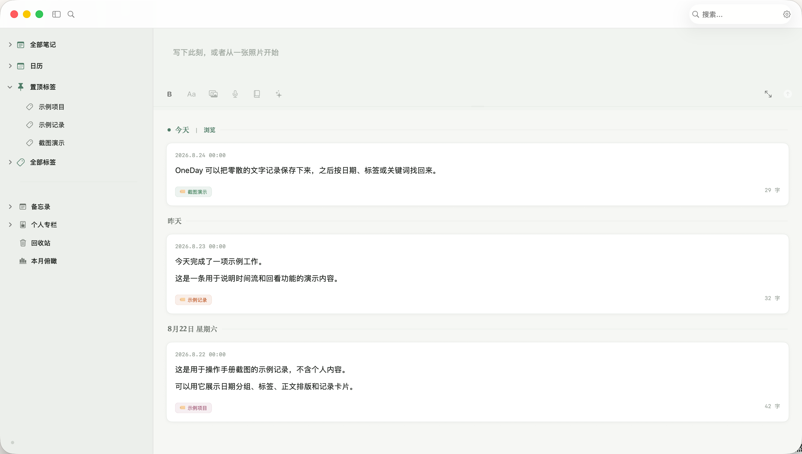This screenshot has width=802, height=454.
Task: Click the timestamp 2026.8.23 00:00
Action: click(200, 246)
